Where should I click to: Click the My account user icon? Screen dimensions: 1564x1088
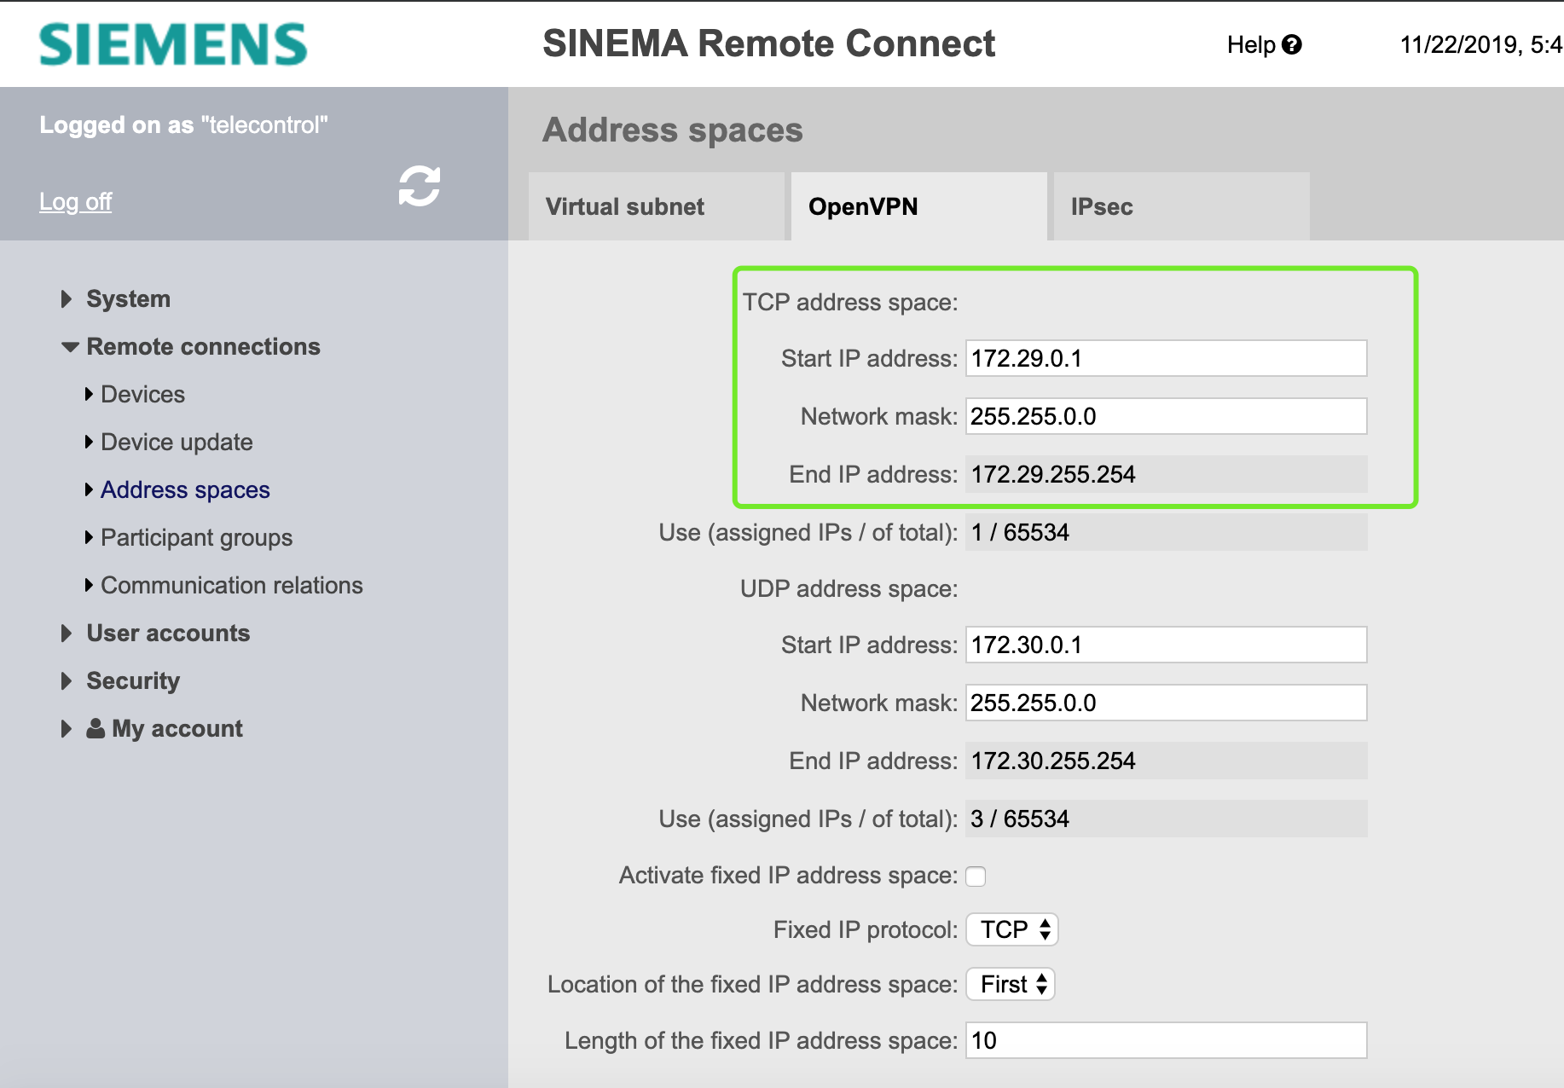coord(96,728)
